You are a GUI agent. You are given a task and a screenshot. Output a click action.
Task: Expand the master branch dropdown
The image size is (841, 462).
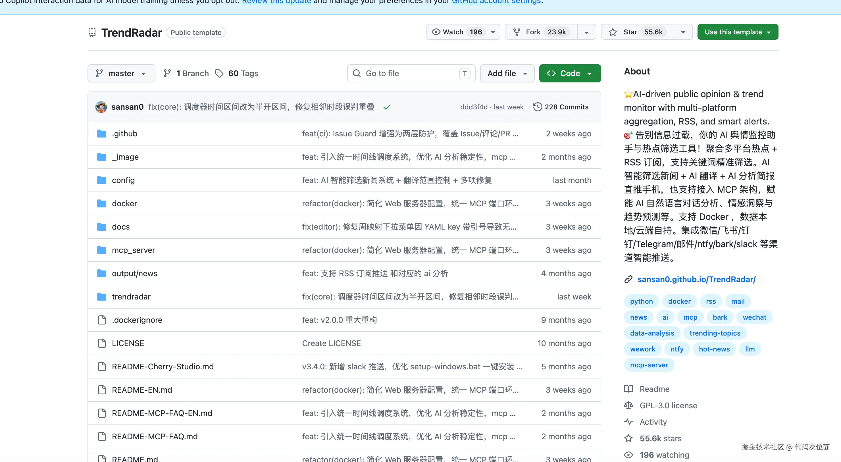click(x=121, y=74)
